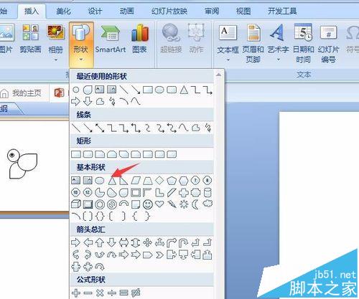Select the equal sign in 公式形状
The image size is (359, 299).
pyautogui.click(x=123, y=293)
